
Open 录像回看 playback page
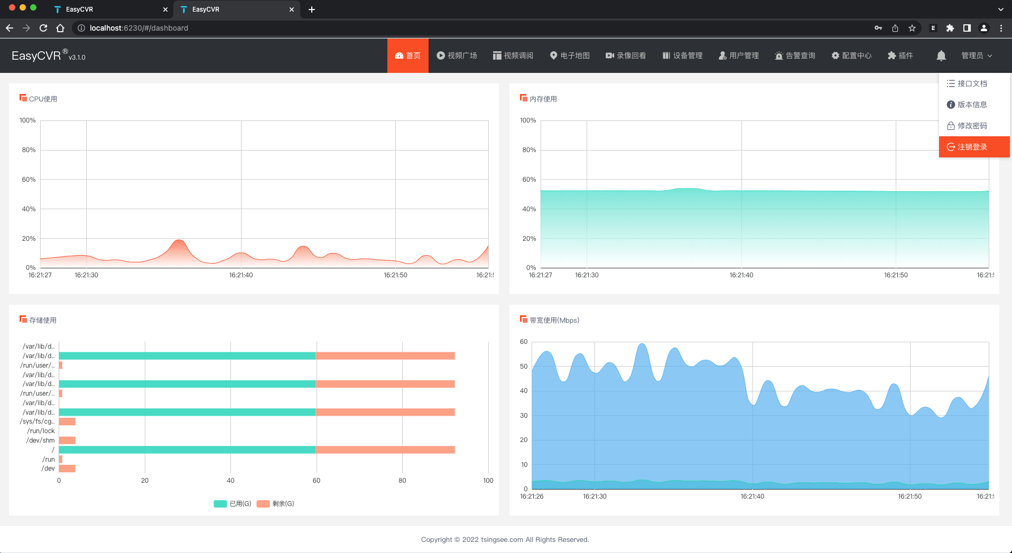point(626,55)
